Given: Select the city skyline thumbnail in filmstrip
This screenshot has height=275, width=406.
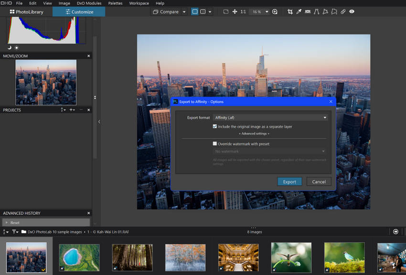Looking at the screenshot, I should click(x=26, y=257).
